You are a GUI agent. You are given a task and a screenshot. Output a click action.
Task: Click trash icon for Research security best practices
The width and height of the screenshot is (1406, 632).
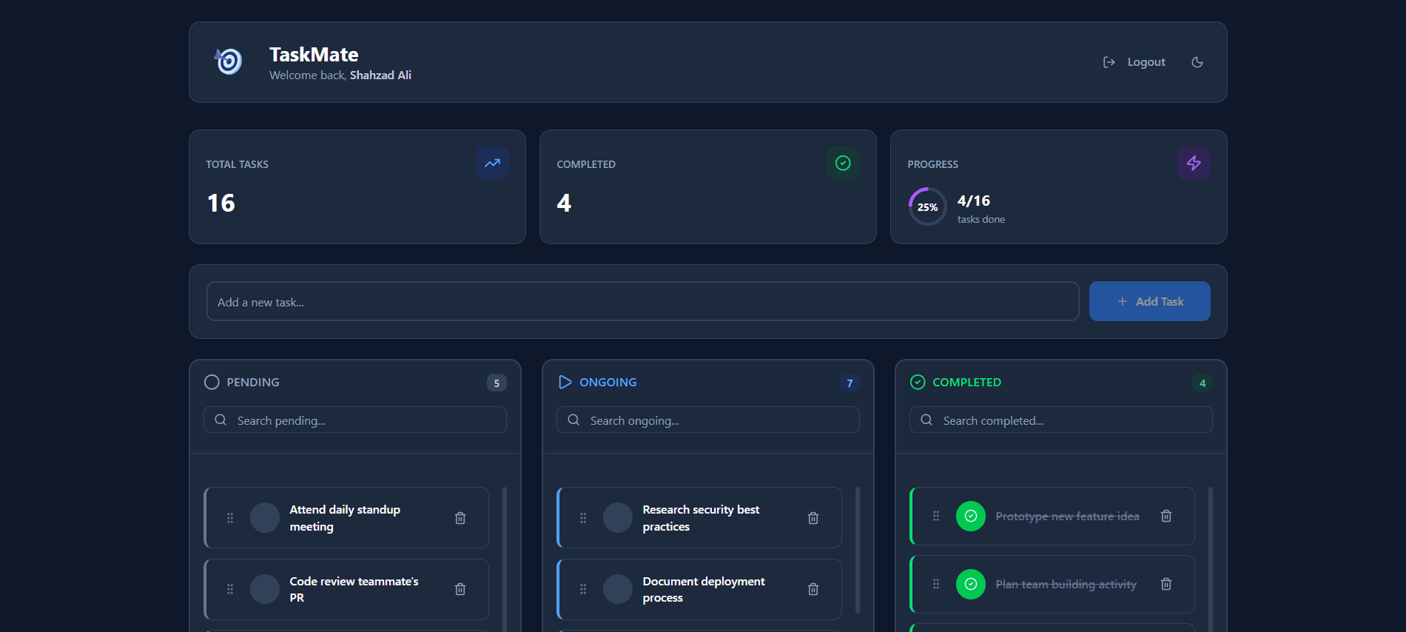(x=813, y=518)
